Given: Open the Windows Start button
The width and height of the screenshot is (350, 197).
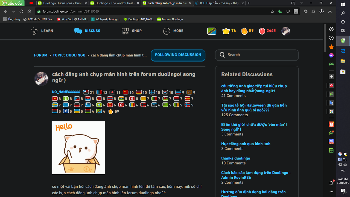Looking at the screenshot, I should 343,4.
